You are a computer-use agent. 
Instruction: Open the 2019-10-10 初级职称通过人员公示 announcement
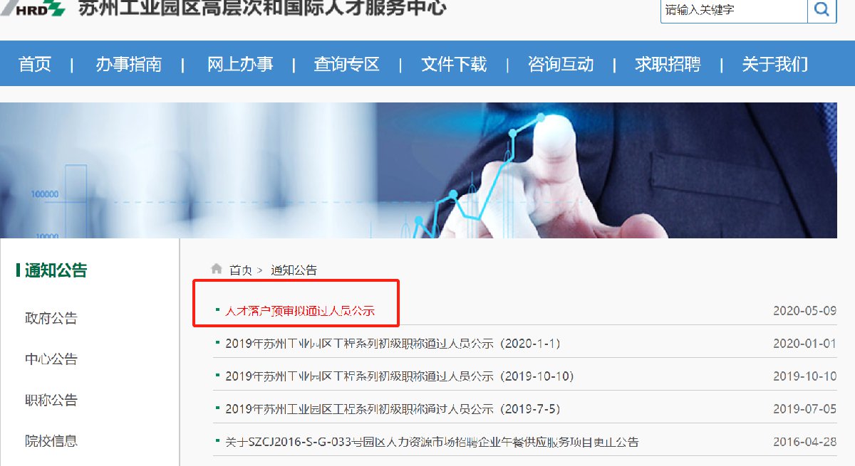[x=400, y=376]
